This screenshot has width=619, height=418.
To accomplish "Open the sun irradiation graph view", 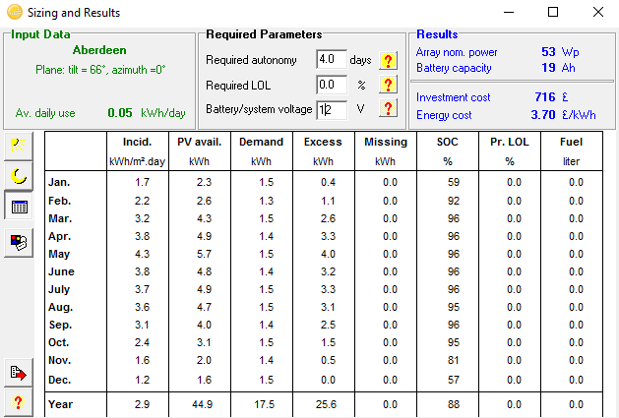I will (x=19, y=146).
